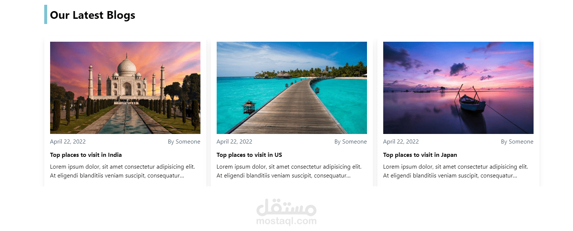This screenshot has height=231, width=573.
Task: Click the Lorem ipsum excerpt of India post
Action: pyautogui.click(x=123, y=171)
